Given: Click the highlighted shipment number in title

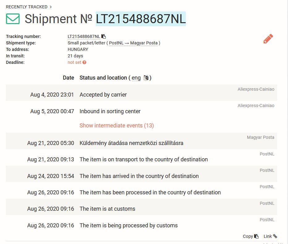Looking at the screenshot, I should (141, 19).
